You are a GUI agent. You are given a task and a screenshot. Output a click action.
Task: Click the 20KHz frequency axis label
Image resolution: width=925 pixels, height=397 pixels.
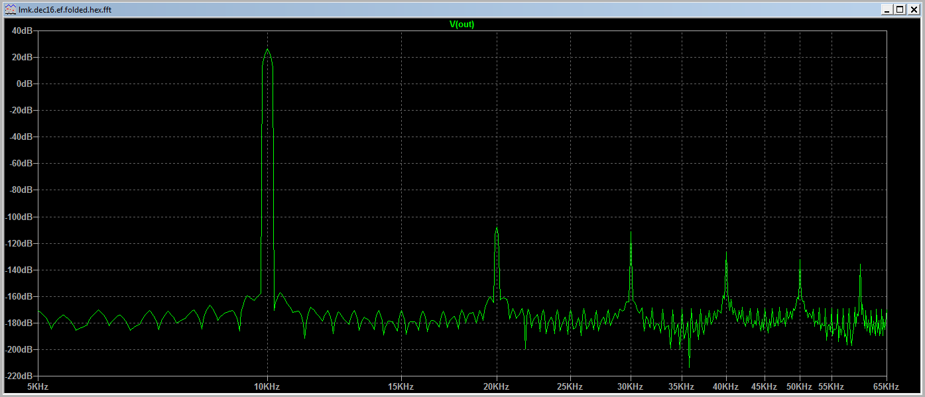pos(496,386)
